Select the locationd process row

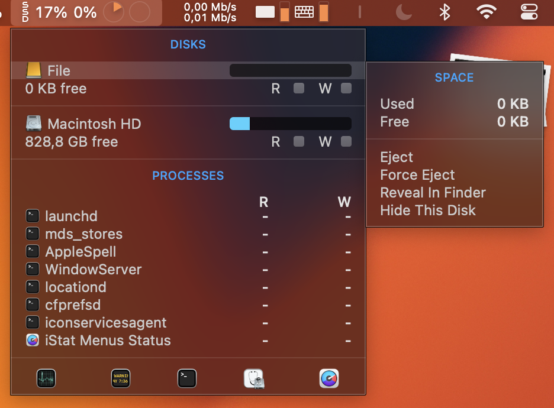click(188, 287)
